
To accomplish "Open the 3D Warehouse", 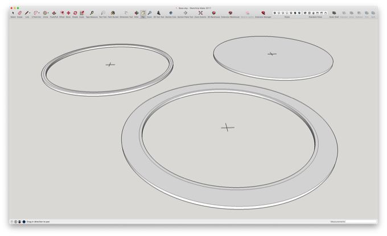I will pyautogui.click(x=214, y=13).
